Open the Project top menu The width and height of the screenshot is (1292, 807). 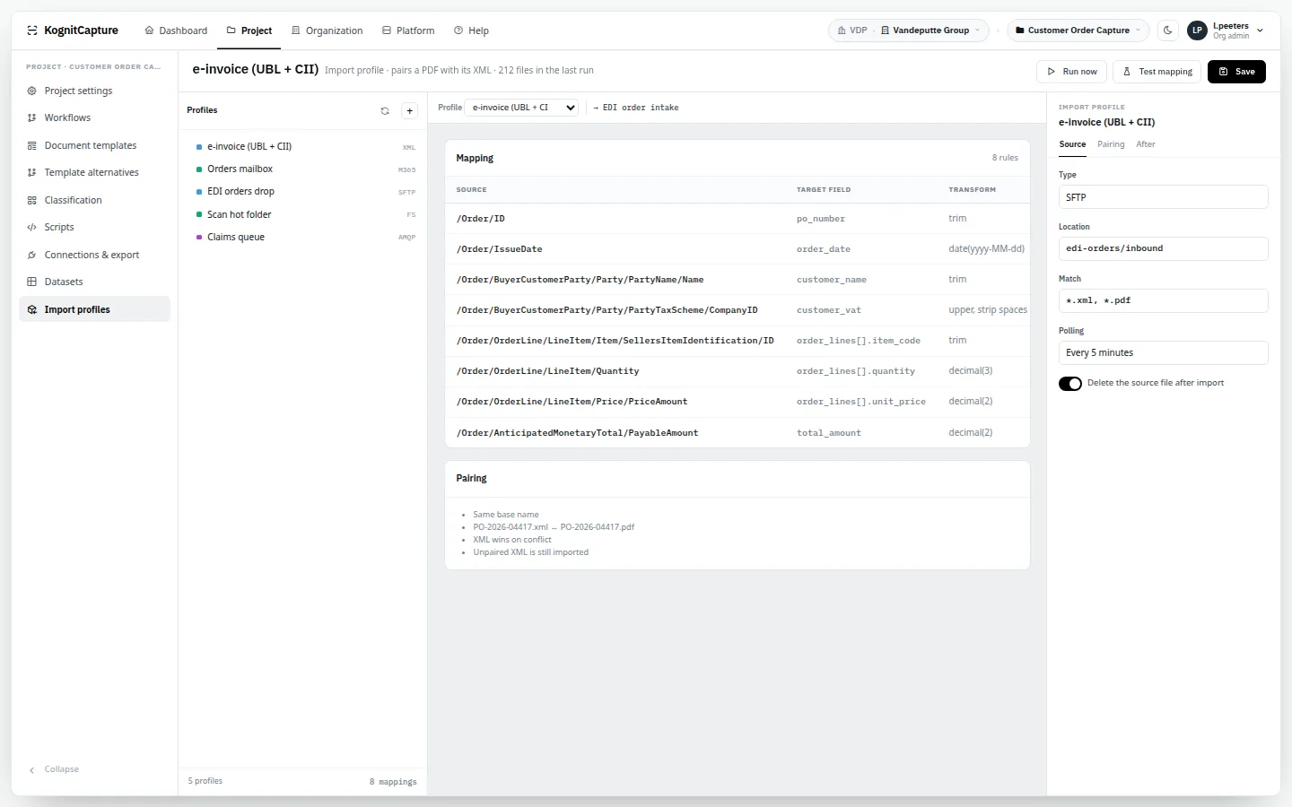coord(249,30)
